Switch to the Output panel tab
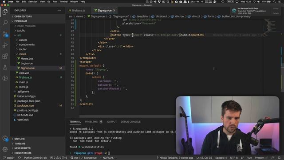The image size is (284, 160). tap(112, 122)
